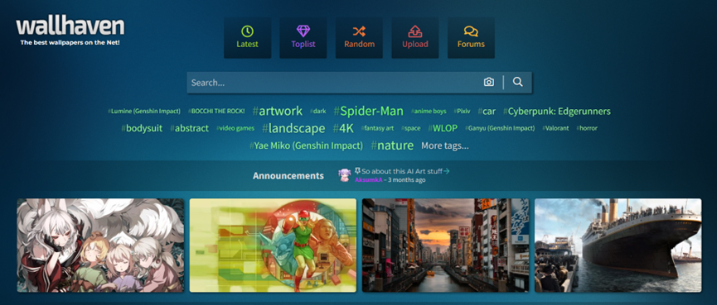Open the Latest wallpapers page
717x305 pixels.
point(247,38)
